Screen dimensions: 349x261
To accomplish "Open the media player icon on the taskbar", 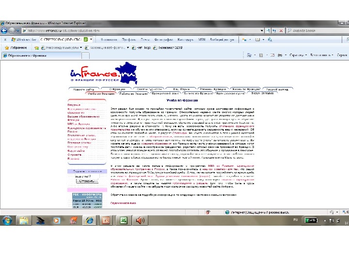I will click(57, 220).
